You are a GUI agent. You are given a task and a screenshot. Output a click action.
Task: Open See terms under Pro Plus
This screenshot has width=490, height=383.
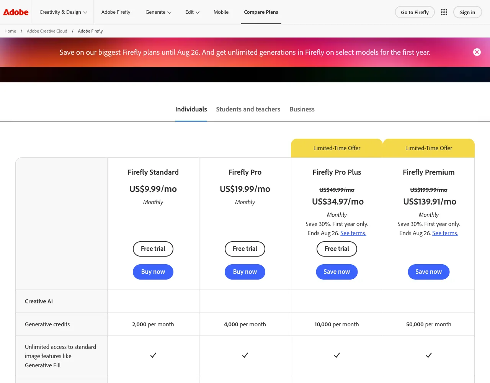coord(353,233)
